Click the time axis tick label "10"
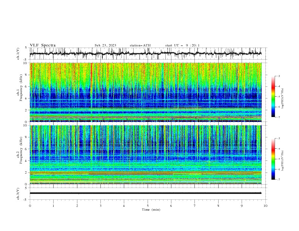299x231 pixels. coord(265,206)
